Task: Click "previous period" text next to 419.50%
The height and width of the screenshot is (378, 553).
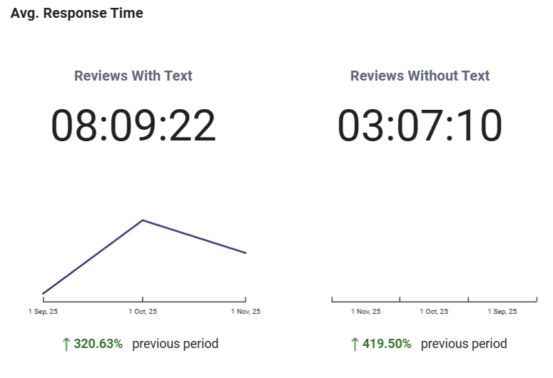Action: [x=464, y=344]
